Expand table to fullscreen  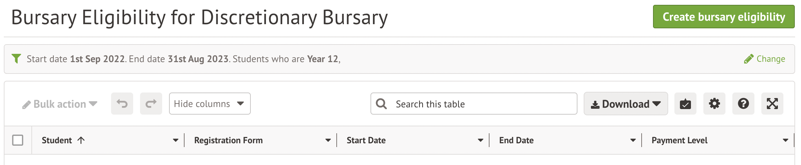772,104
